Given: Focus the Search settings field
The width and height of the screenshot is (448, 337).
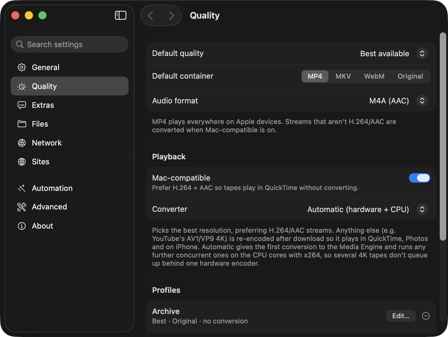Looking at the screenshot, I should [70, 44].
